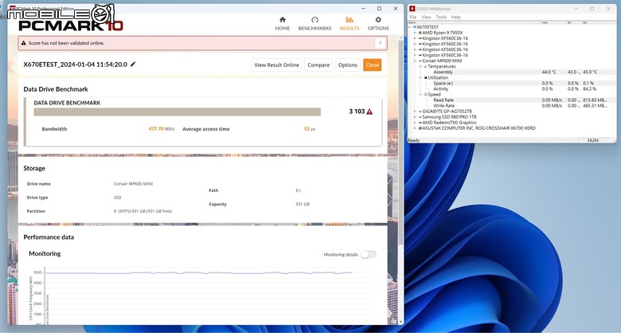Expand the ASUSTeK ROG CROSSHAIR X670E HERO node
The height and width of the screenshot is (333, 621).
pos(416,128)
